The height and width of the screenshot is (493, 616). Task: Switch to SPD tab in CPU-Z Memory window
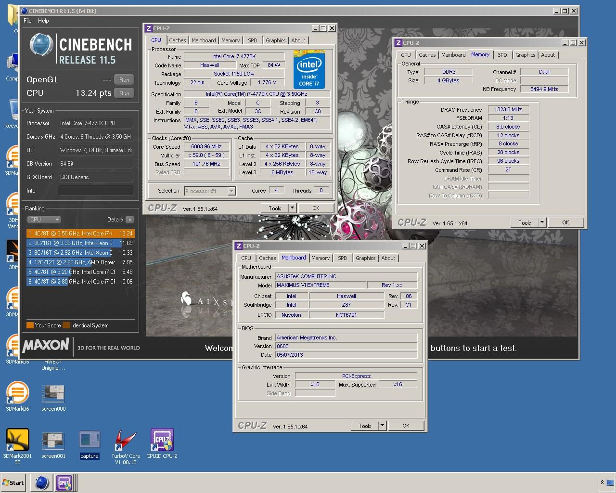(502, 55)
